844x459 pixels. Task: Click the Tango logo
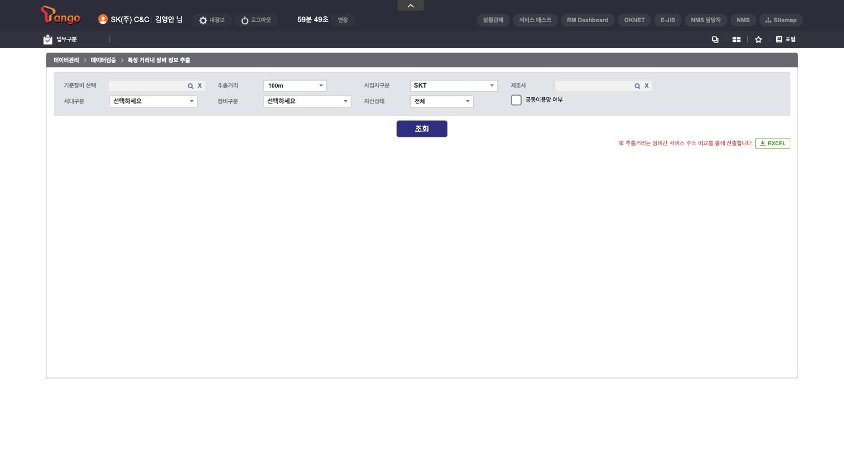(x=61, y=15)
